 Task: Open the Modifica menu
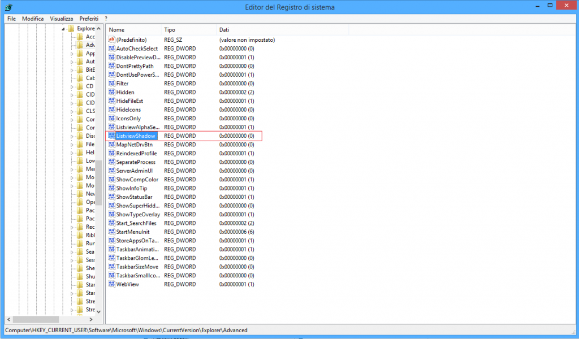coord(33,19)
